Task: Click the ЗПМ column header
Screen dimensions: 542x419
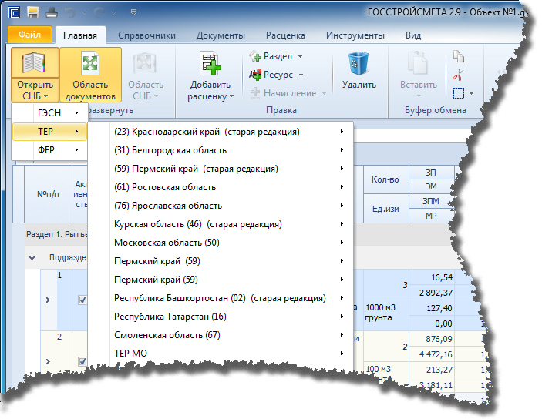Action: tap(431, 201)
